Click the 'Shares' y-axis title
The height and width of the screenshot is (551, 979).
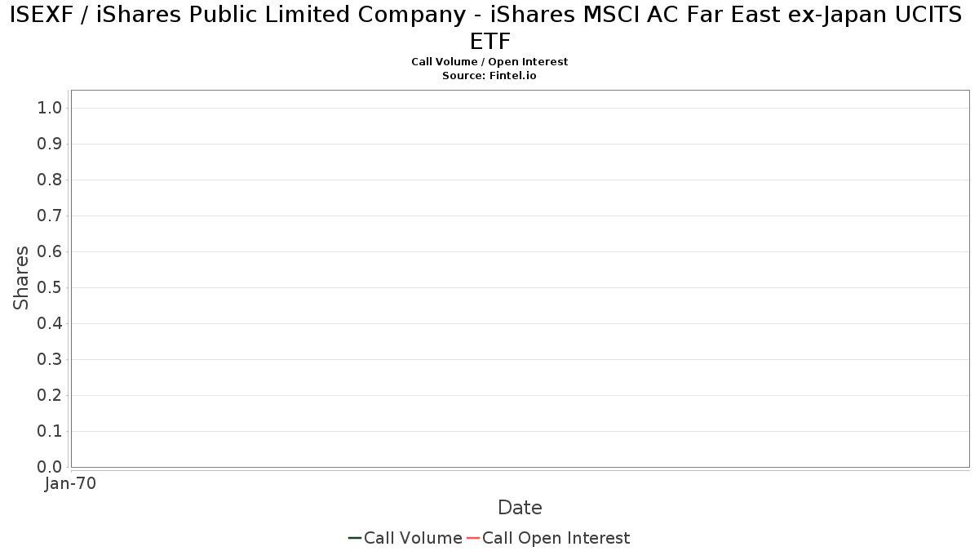(21, 278)
